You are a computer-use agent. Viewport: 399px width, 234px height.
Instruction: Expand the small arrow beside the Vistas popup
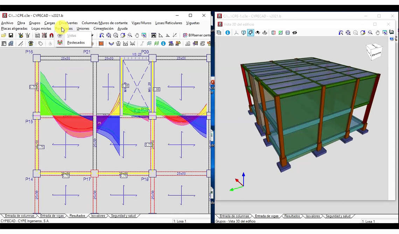tap(92, 36)
